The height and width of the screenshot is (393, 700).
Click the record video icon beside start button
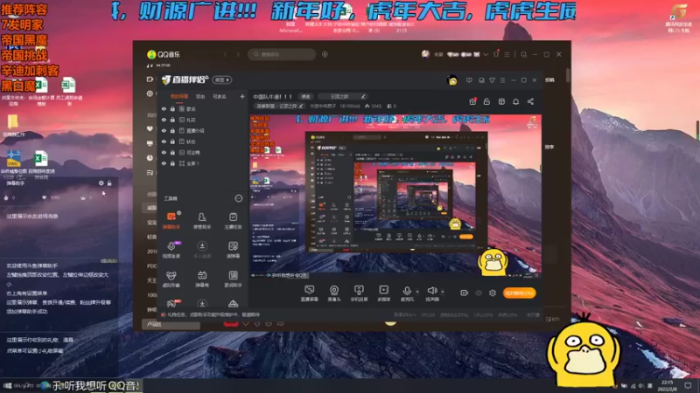pyautogui.click(x=465, y=293)
